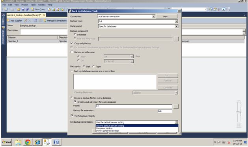Click the New Project icon in main toolbar
Image resolution: width=248 pixels, height=147 pixels.
tap(6, 9)
